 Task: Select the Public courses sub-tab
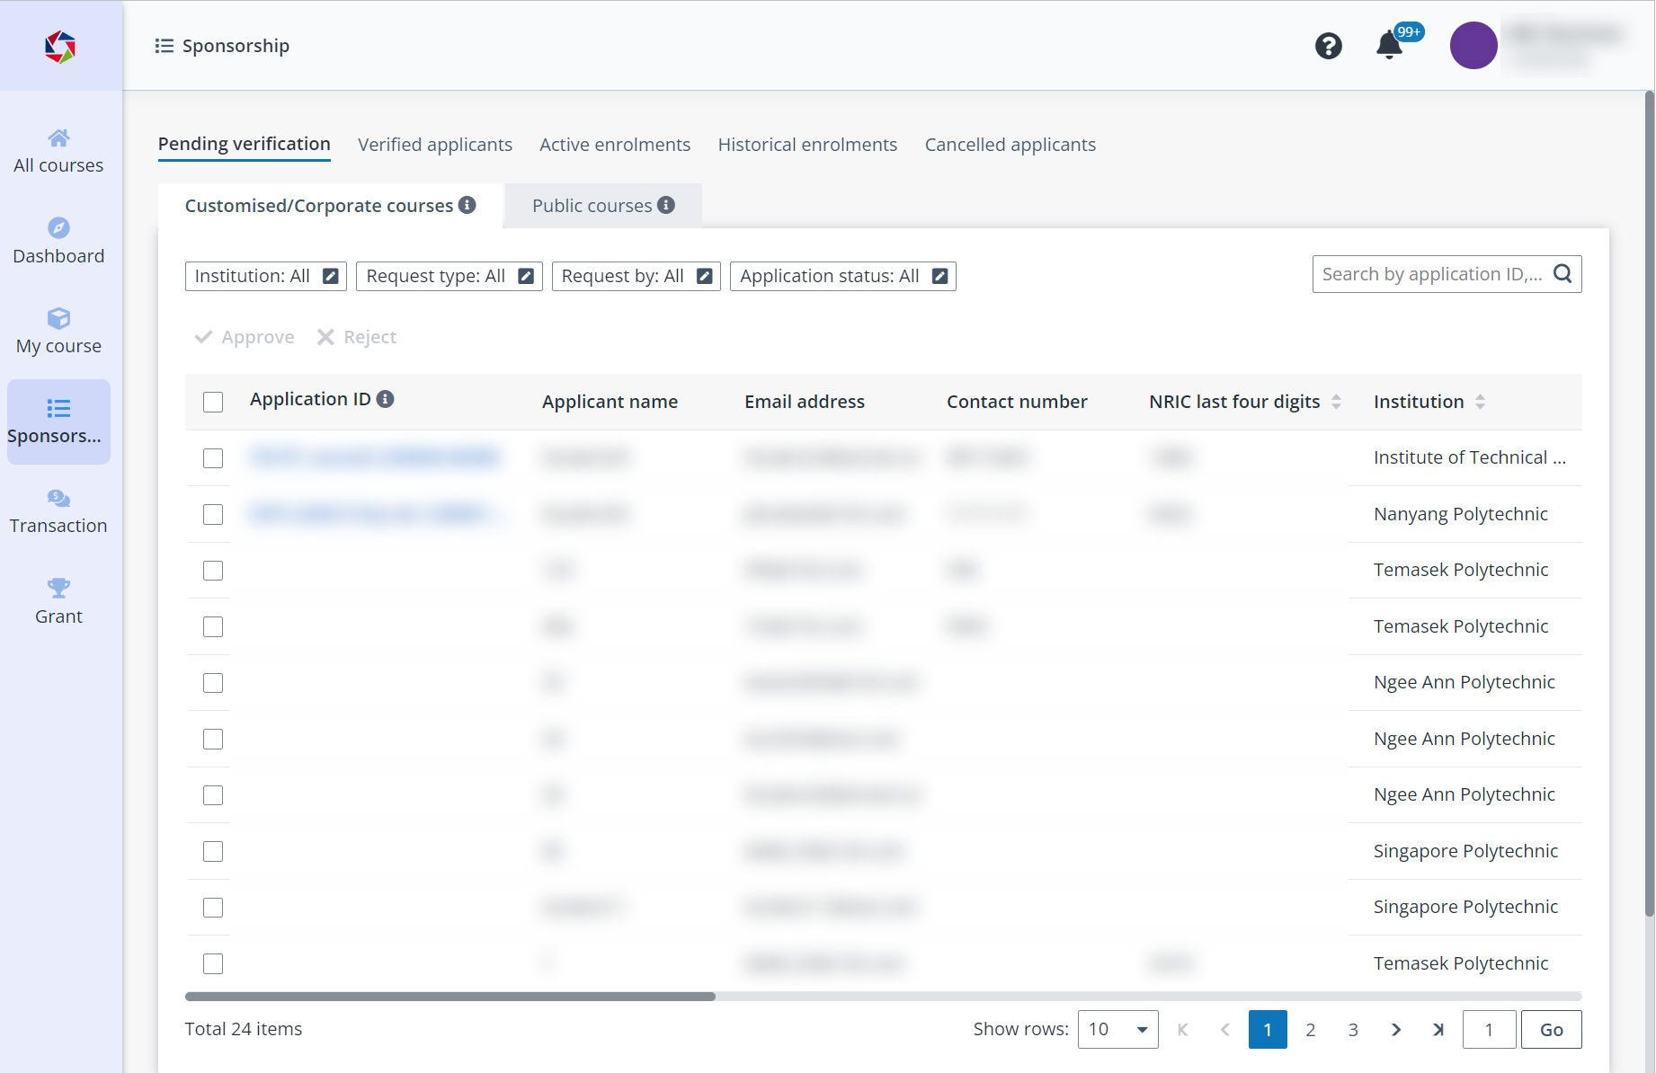point(603,206)
